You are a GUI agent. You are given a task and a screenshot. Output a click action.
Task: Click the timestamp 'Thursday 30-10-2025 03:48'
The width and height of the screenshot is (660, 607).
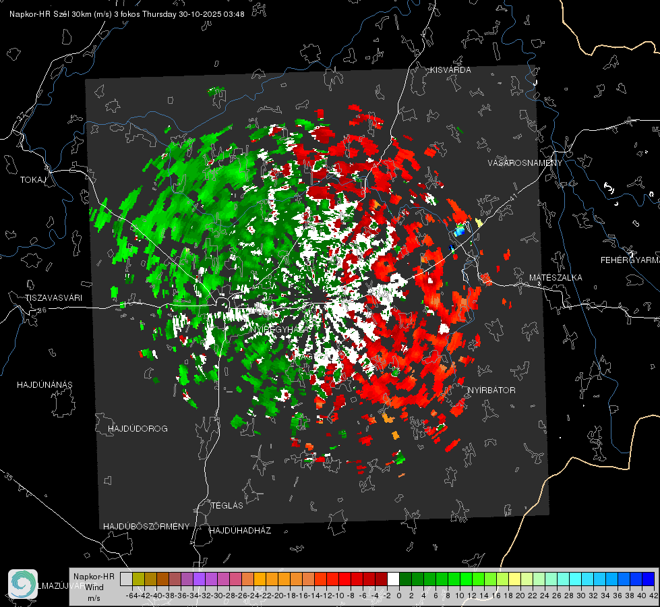point(193,14)
